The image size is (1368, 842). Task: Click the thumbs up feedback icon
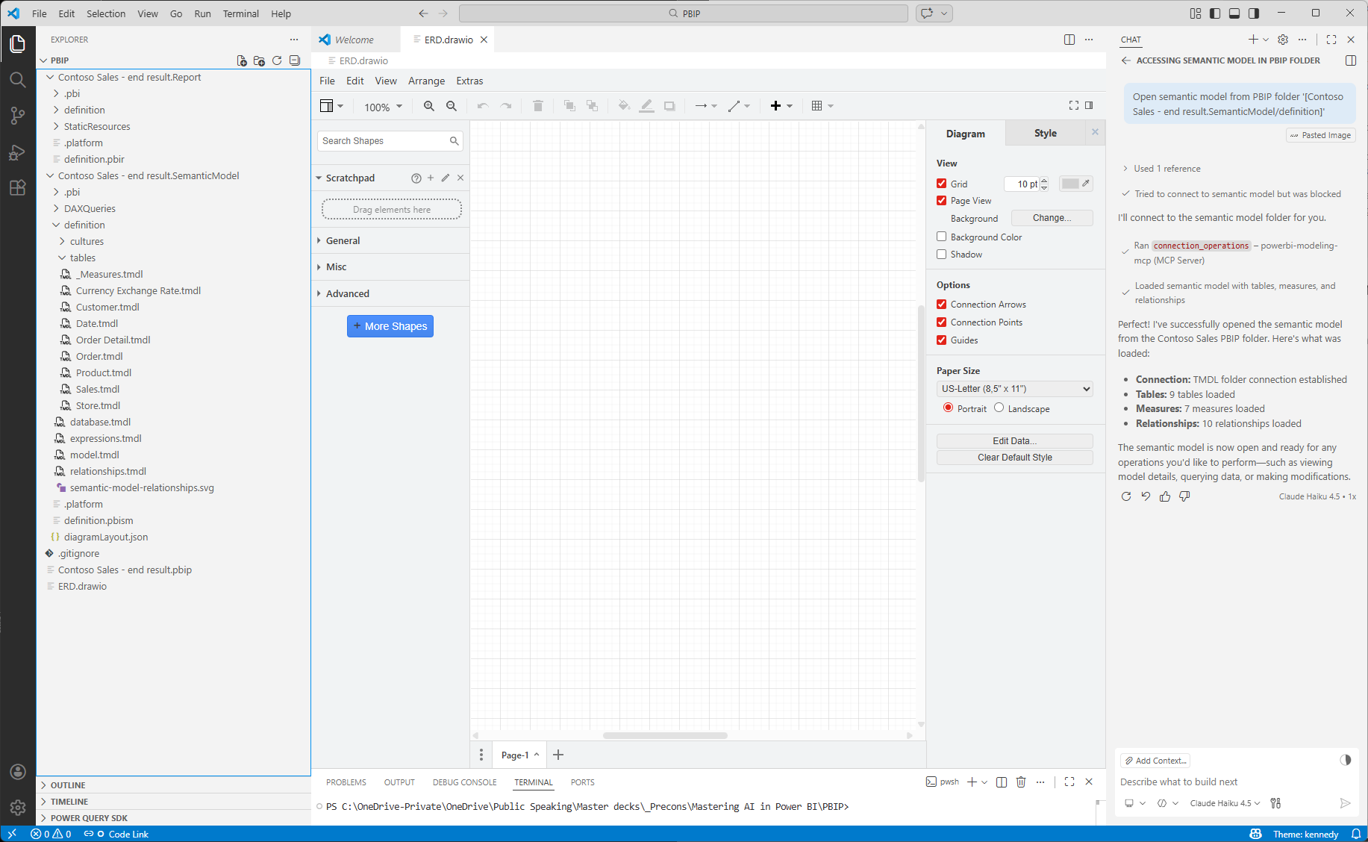click(1165, 496)
